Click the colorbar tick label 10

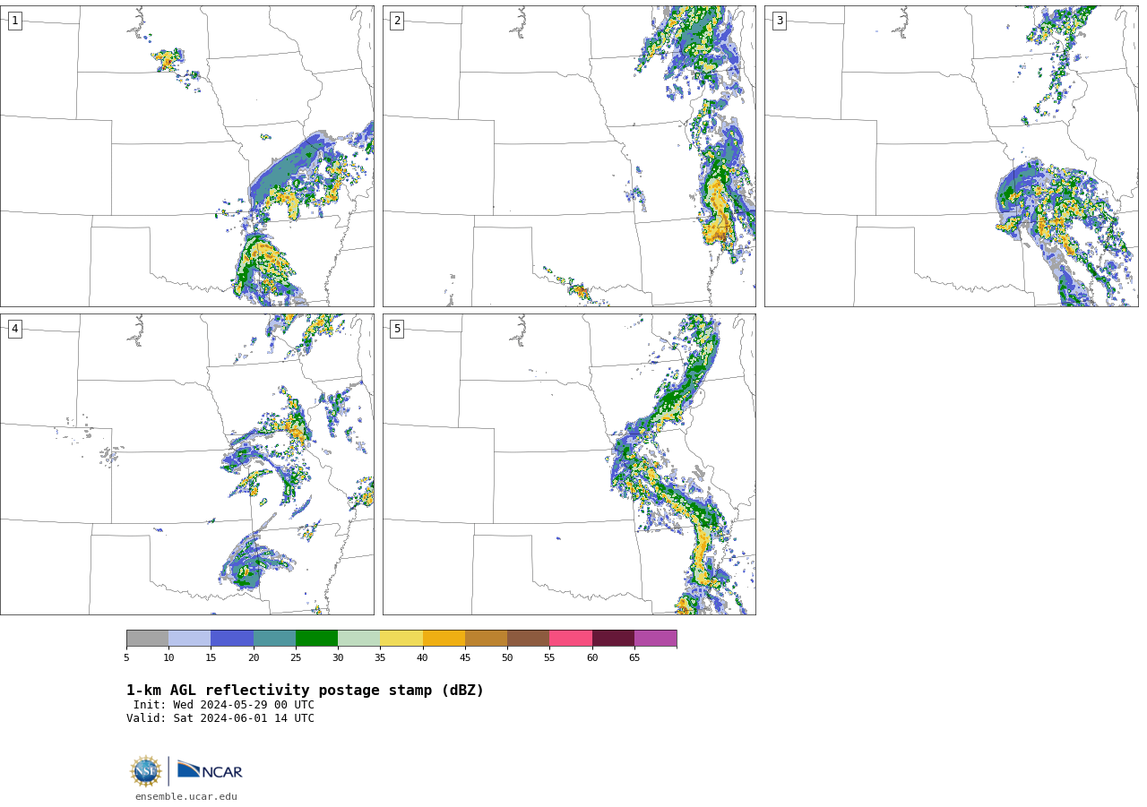pyautogui.click(x=168, y=658)
